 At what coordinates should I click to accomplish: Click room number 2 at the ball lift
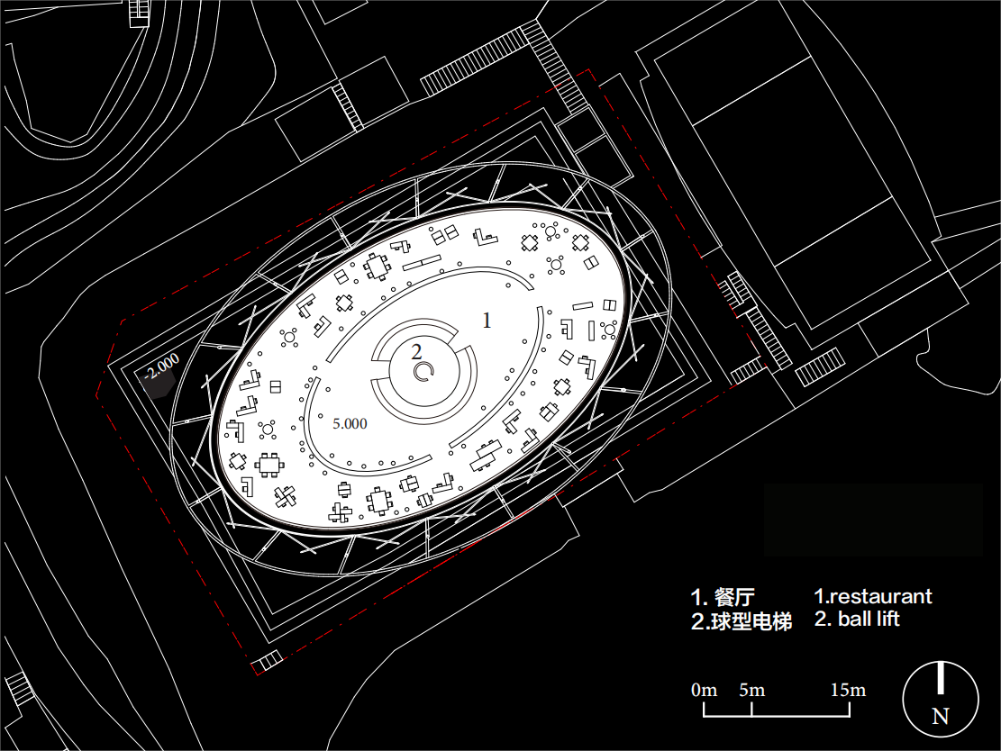(x=417, y=351)
